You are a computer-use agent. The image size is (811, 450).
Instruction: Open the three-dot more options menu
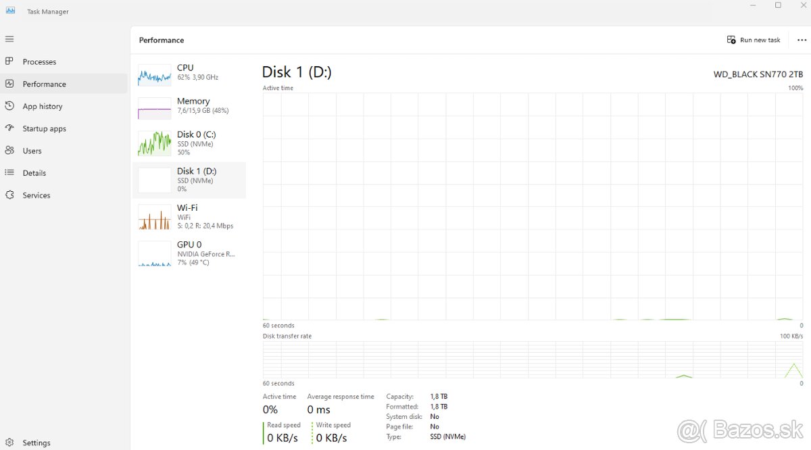coord(802,40)
